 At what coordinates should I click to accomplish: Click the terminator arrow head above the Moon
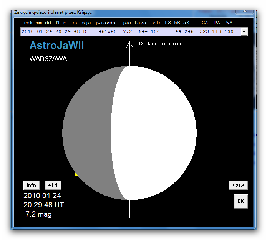point(129,45)
